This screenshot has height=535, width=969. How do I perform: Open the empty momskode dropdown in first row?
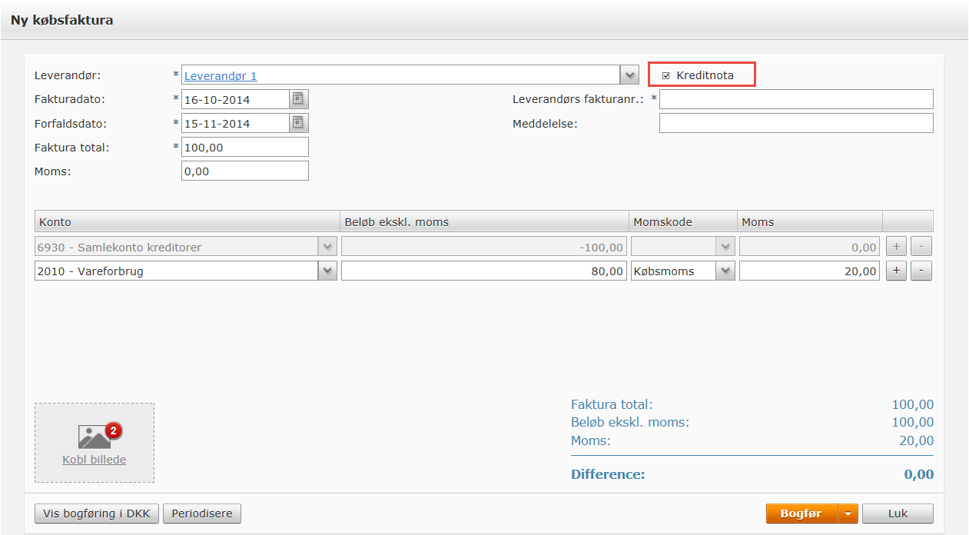(725, 247)
